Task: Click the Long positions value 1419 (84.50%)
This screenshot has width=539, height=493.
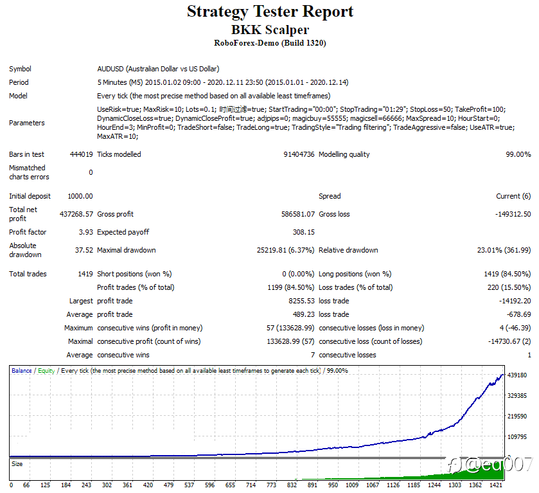Action: tap(508, 274)
